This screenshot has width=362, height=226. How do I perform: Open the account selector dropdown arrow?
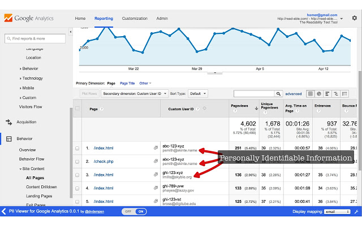[x=342, y=19]
